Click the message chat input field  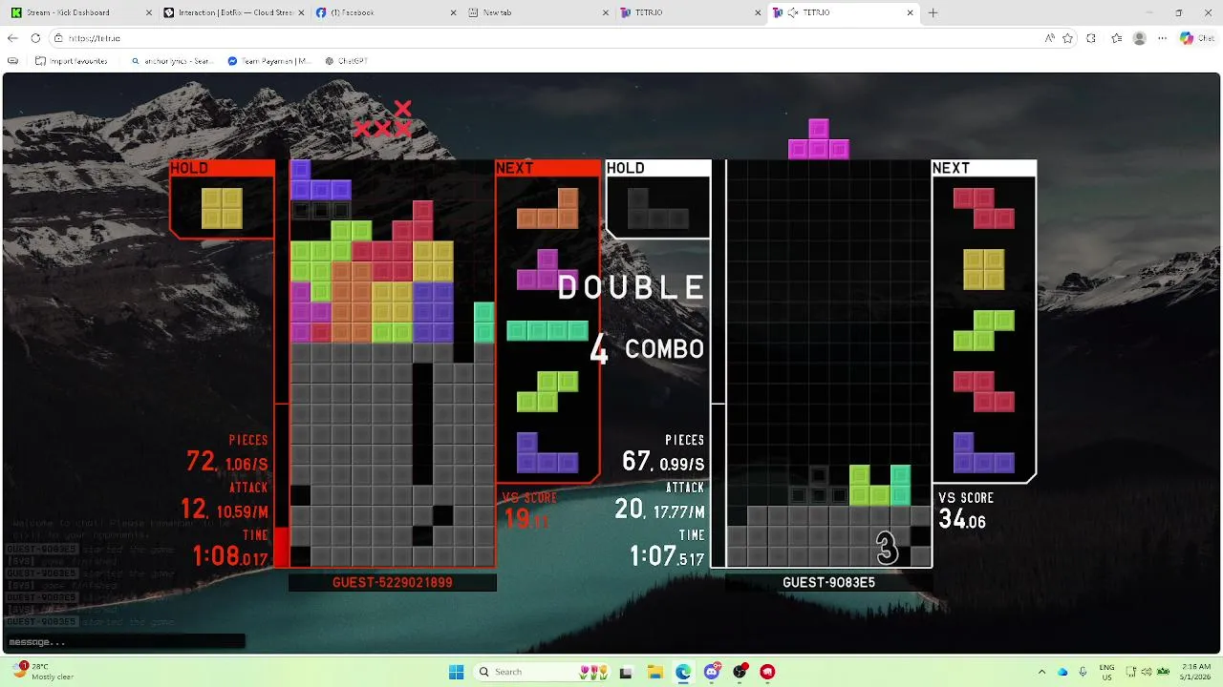point(124,641)
